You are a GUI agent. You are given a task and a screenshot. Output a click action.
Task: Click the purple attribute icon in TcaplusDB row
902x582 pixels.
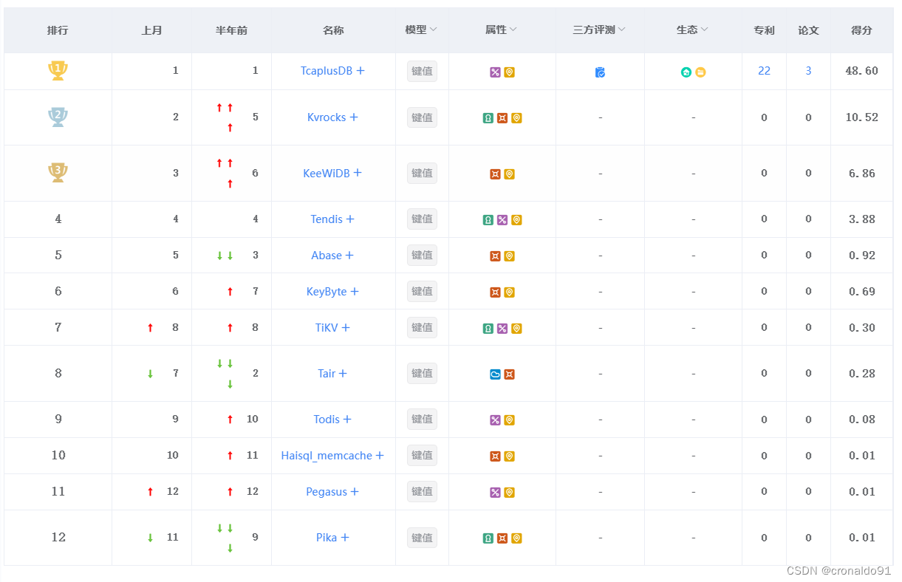(495, 72)
